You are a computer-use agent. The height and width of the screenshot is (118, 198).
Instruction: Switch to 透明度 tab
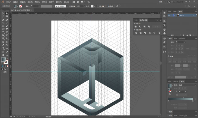(x=176, y=82)
